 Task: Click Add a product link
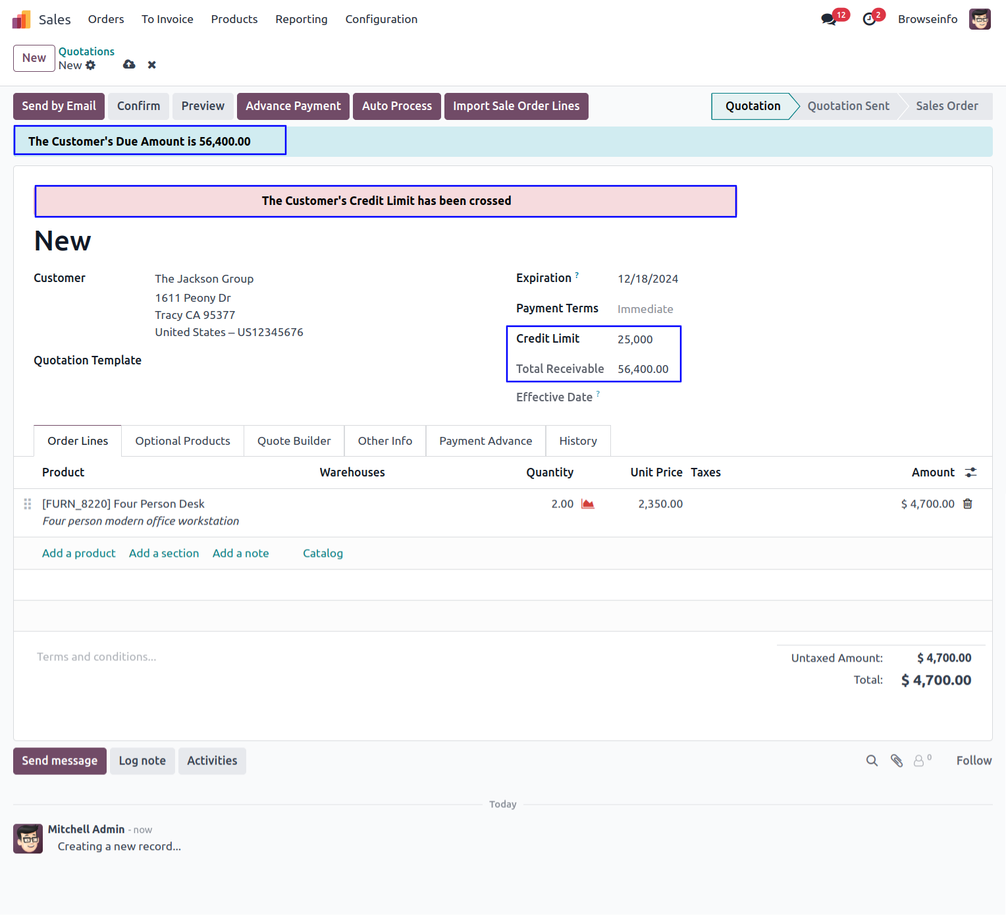coord(78,554)
